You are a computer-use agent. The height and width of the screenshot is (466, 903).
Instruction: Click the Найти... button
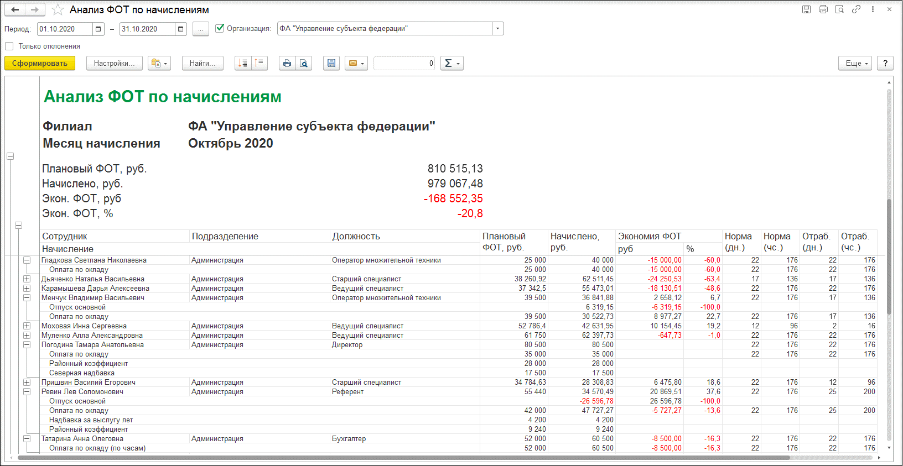[203, 63]
